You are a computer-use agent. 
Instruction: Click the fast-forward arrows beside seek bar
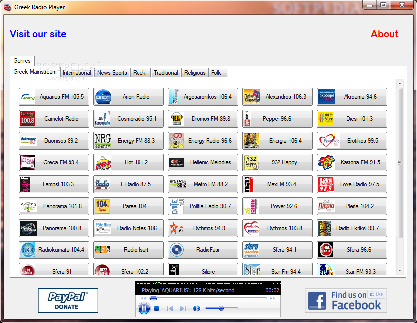[272, 298]
